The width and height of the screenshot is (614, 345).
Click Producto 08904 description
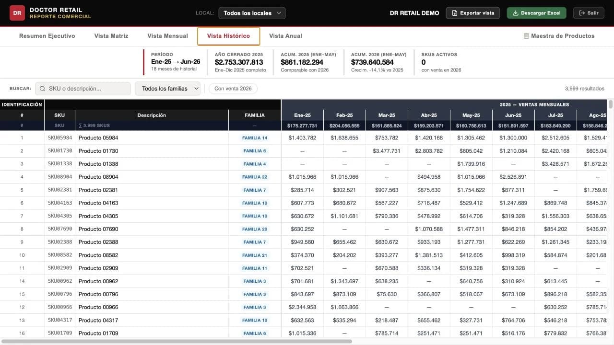click(x=98, y=177)
